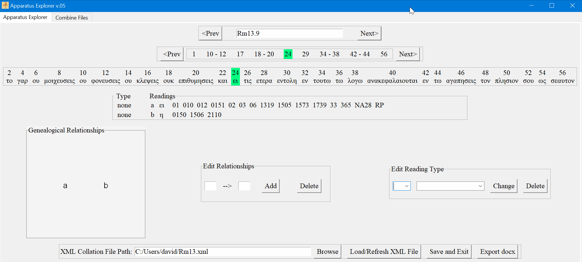Click word εντολη at index 30
This screenshot has width=582, height=262.
tap(287, 81)
